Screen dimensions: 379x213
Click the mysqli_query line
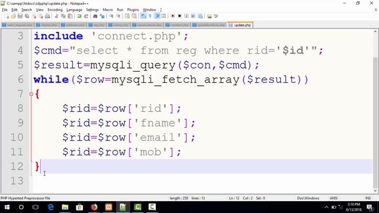[146, 65]
